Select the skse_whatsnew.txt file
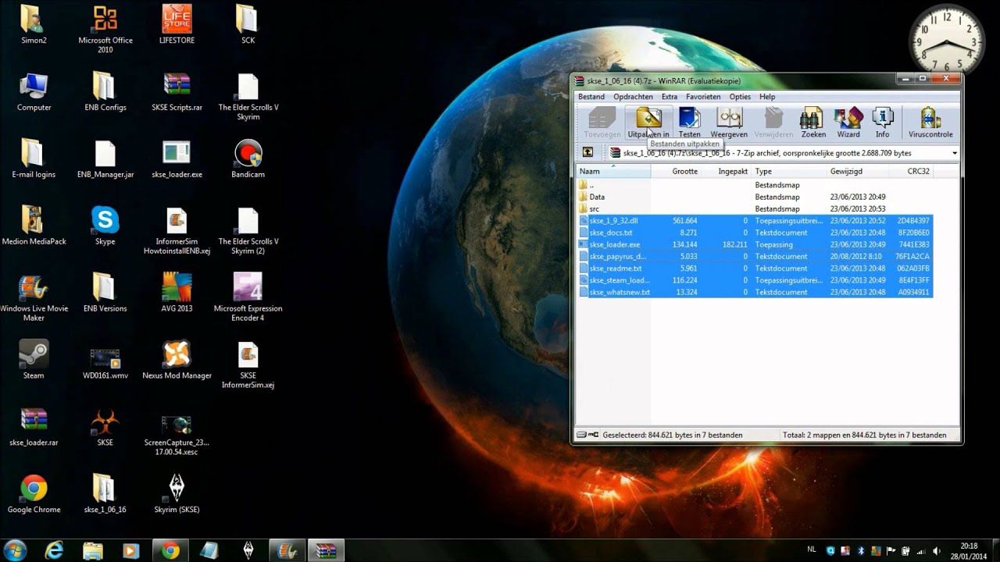The height and width of the screenshot is (562, 1000). (754, 292)
